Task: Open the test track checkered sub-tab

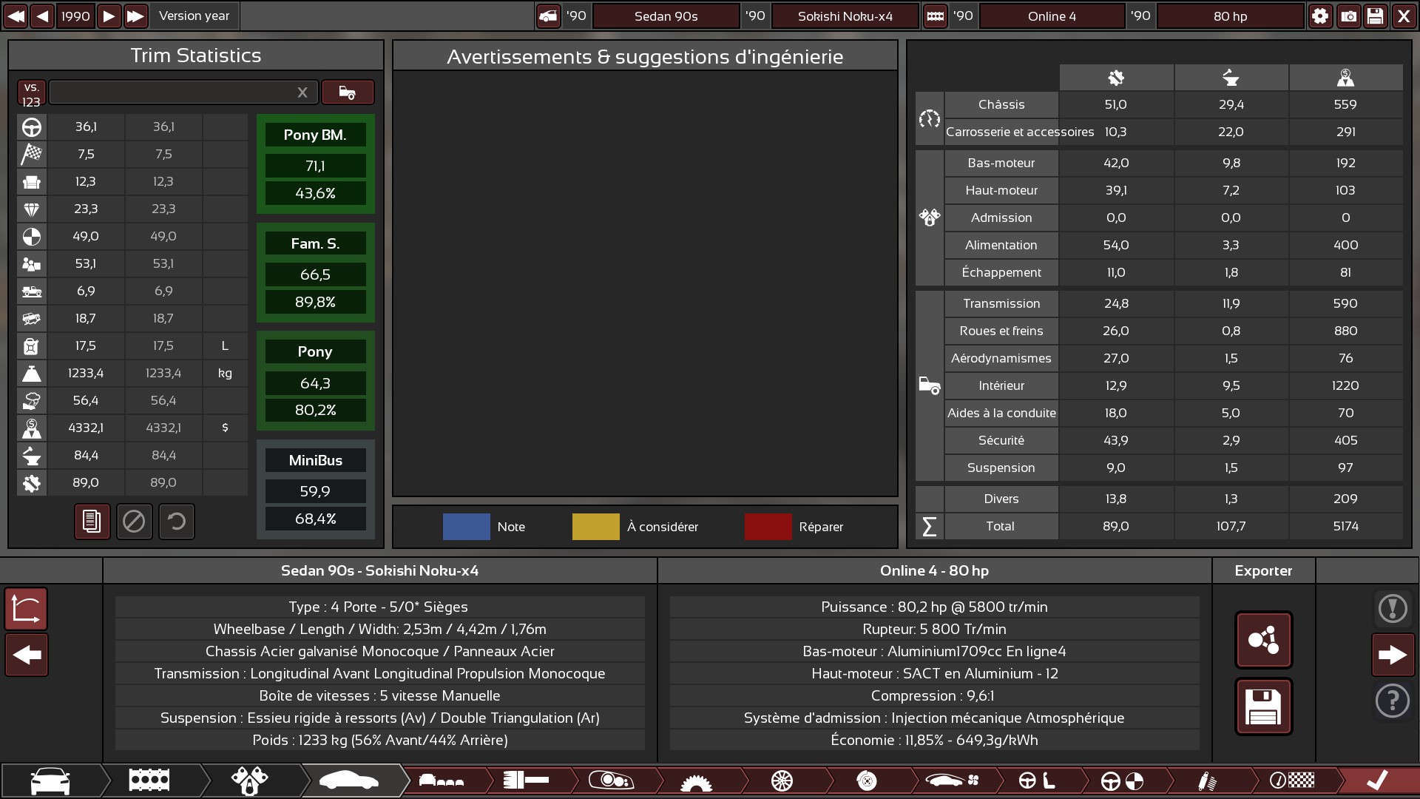Action: 1292,781
